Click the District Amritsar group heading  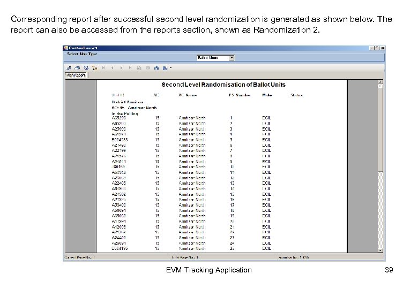click(x=128, y=102)
